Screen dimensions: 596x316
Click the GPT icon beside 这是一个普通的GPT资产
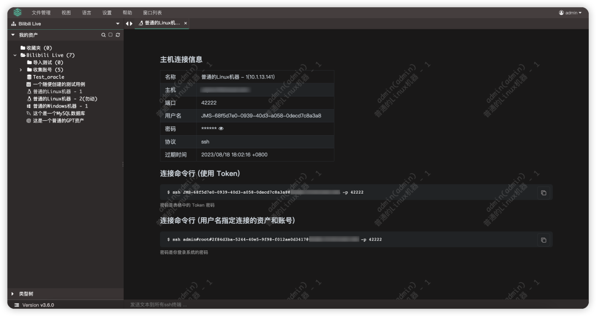coord(29,120)
